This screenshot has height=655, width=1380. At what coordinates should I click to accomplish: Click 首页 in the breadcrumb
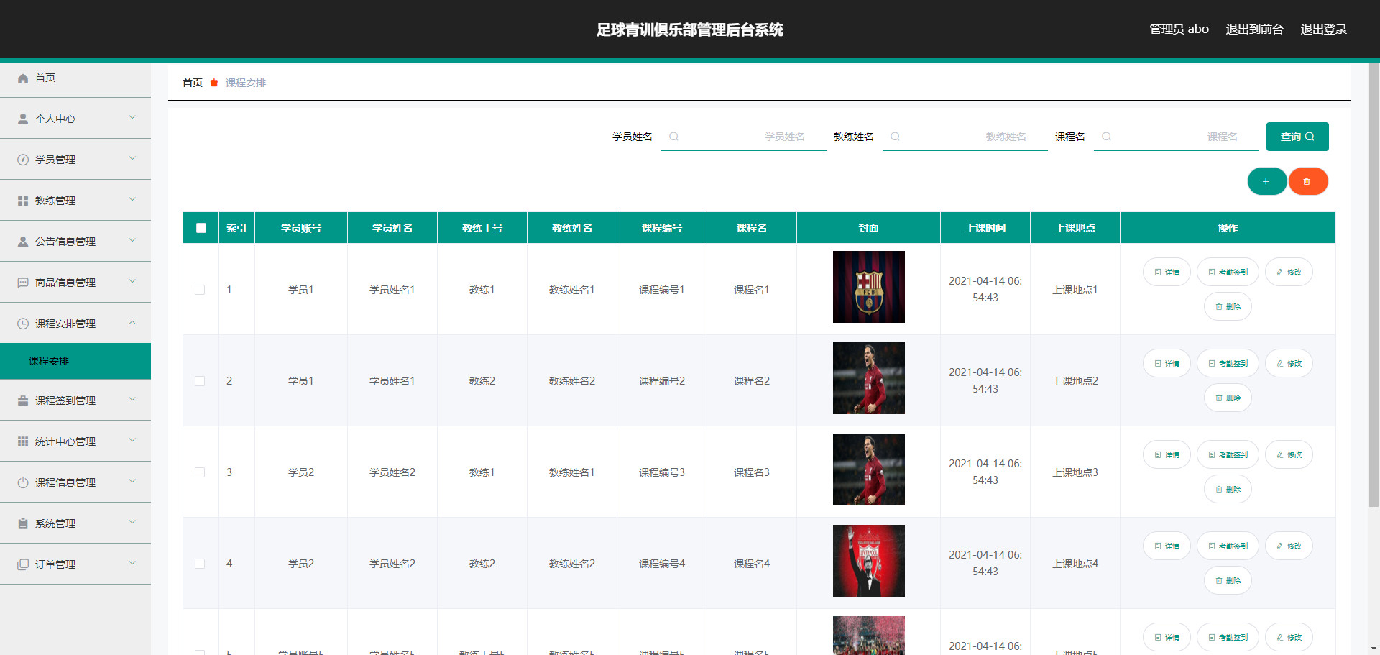click(x=193, y=83)
